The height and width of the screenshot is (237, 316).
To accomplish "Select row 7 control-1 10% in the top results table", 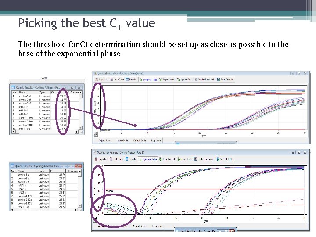I will (45, 118).
